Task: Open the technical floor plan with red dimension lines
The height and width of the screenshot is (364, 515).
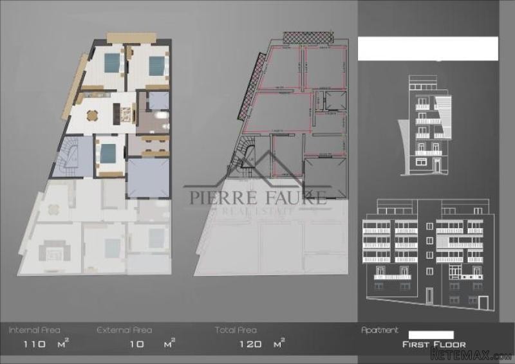Action: [x=271, y=154]
